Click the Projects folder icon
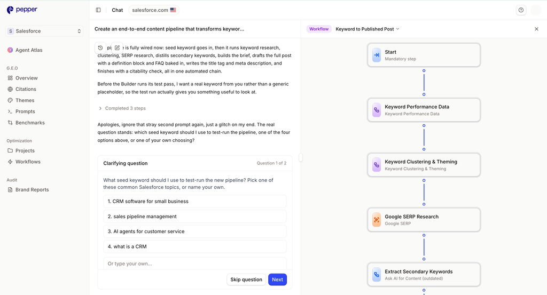Screen dimensions: 547x295 pyautogui.click(x=10, y=150)
